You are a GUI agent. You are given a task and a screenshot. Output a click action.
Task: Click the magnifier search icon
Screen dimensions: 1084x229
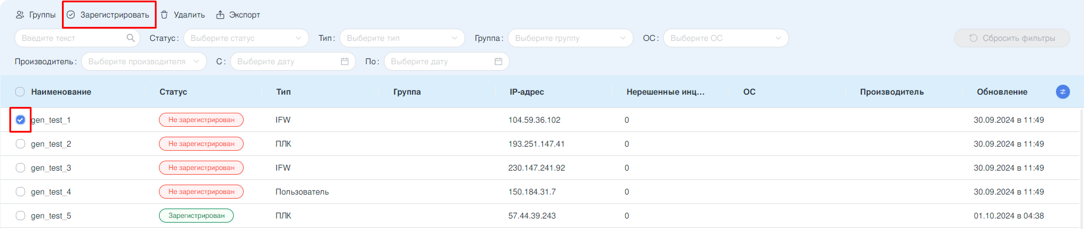click(130, 38)
